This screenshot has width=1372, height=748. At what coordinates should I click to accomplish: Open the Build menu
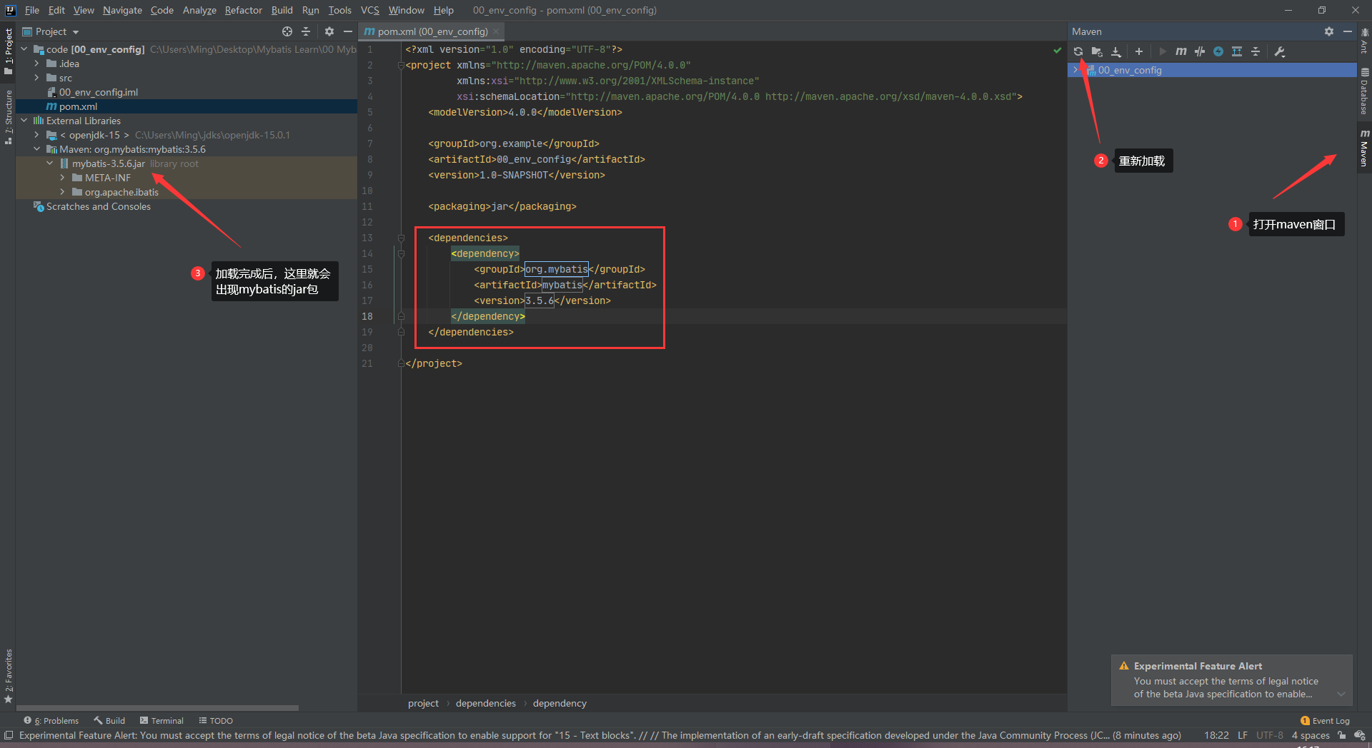tap(282, 10)
